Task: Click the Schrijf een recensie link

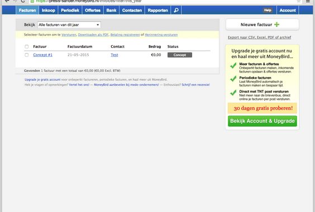Action: [195, 85]
